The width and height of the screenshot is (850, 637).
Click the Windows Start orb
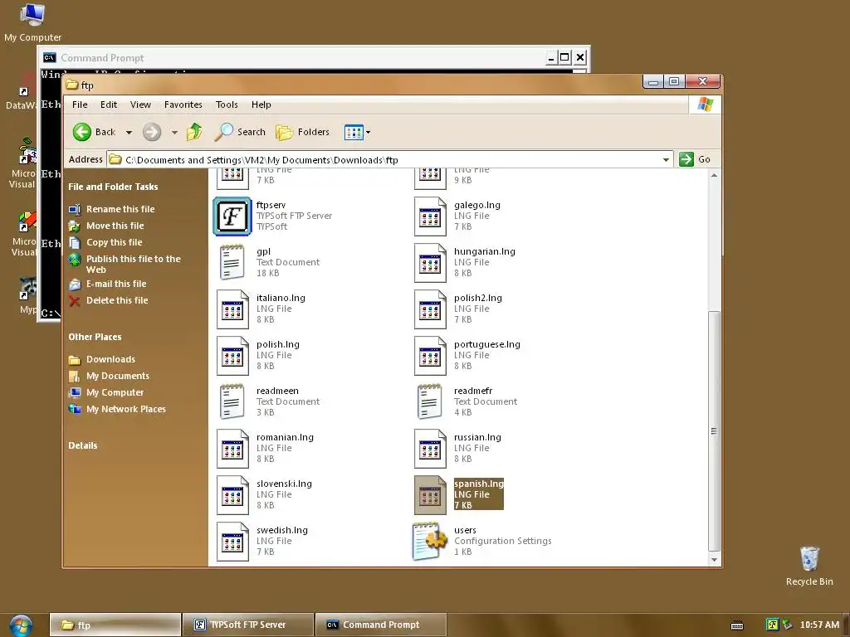21,625
